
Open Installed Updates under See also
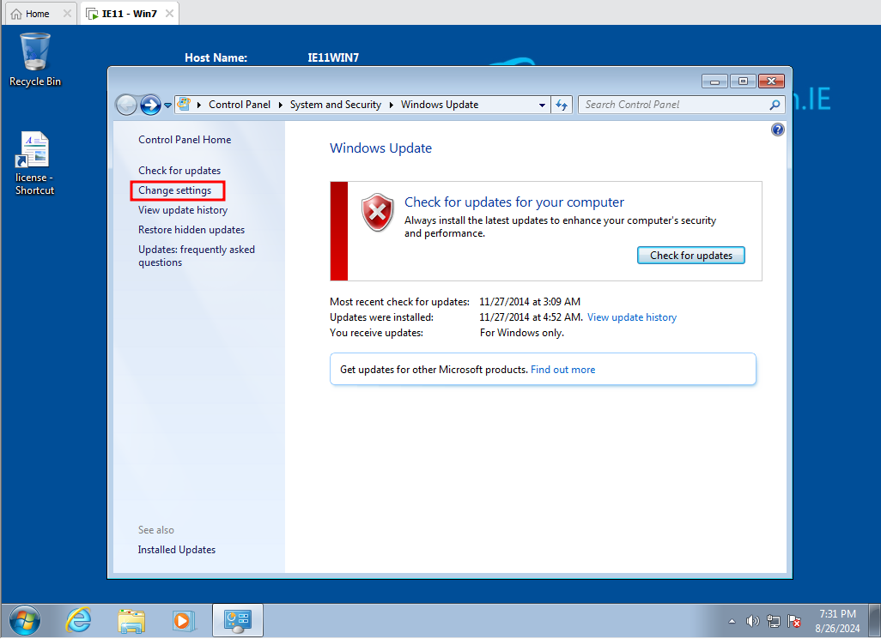176,550
